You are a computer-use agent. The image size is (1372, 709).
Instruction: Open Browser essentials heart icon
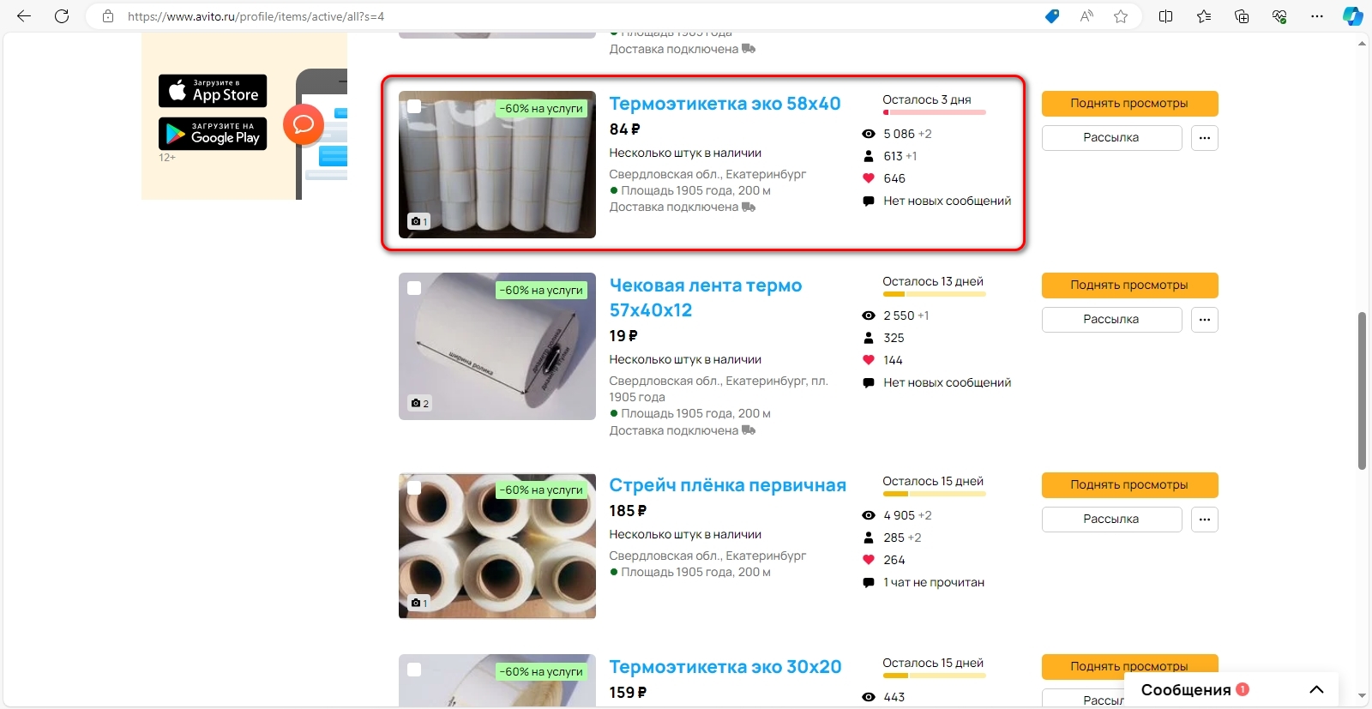click(x=1279, y=16)
